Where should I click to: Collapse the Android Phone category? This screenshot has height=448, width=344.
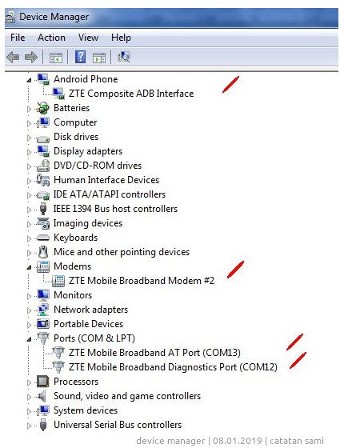29,80
